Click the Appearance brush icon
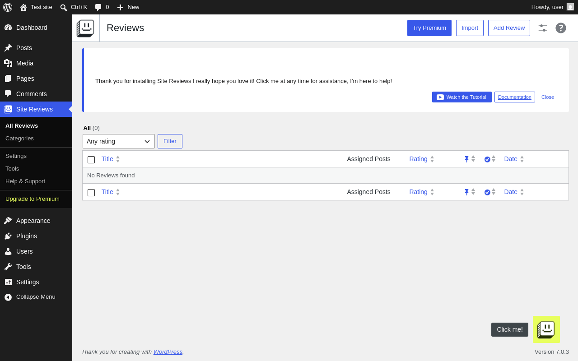 [x=8, y=221]
